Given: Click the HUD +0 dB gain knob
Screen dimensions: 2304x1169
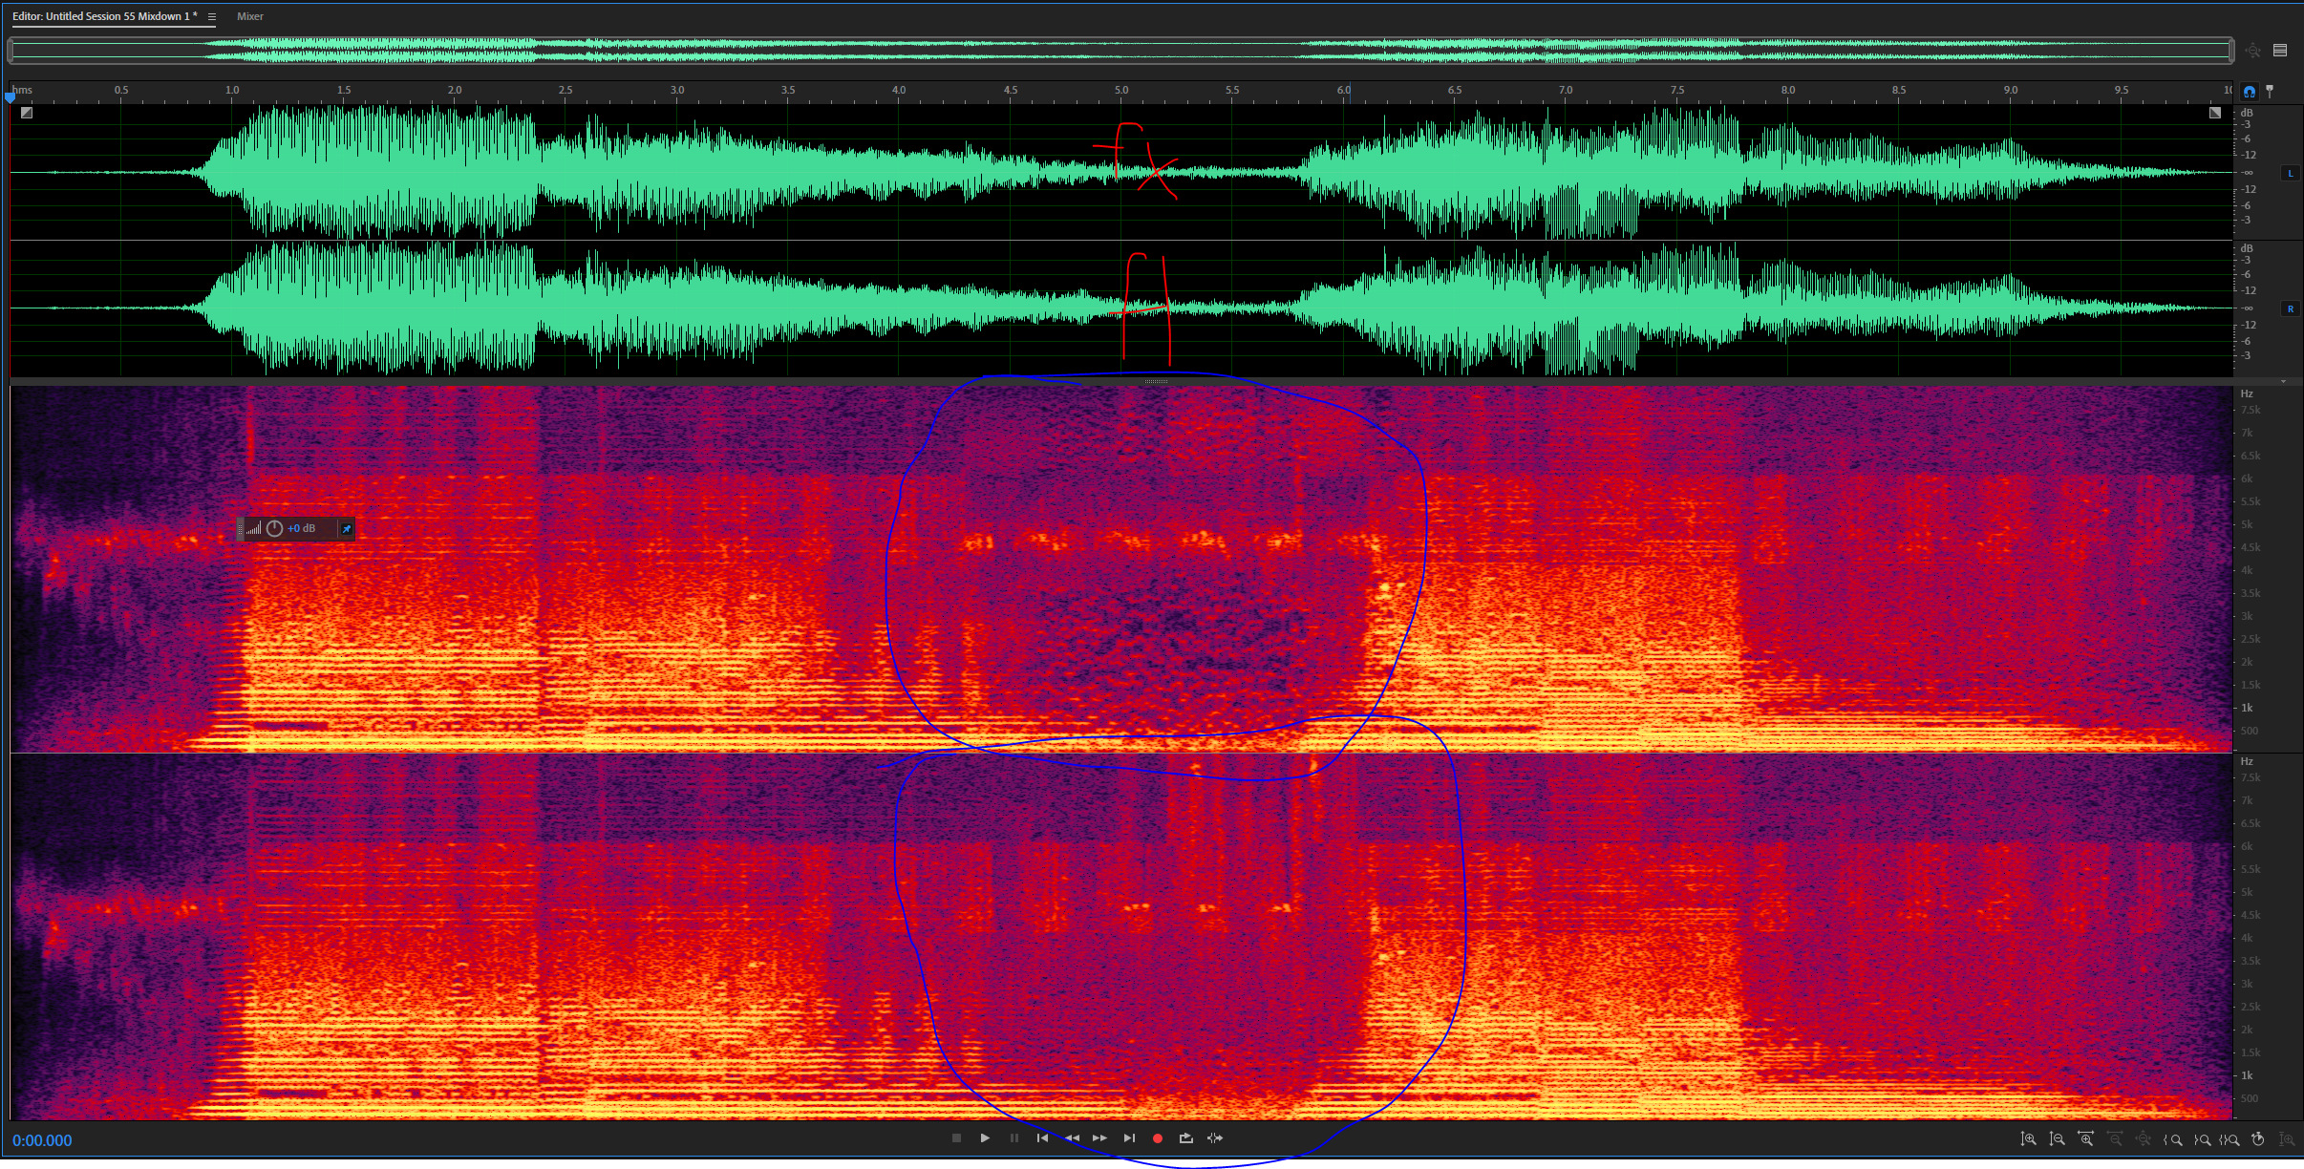Looking at the screenshot, I should 275,528.
